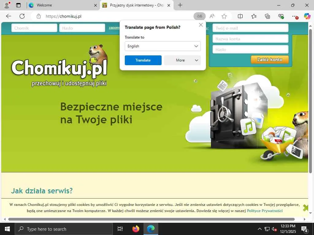Click the registration Hasło field
The height and width of the screenshot is (235, 314).
[250, 49]
